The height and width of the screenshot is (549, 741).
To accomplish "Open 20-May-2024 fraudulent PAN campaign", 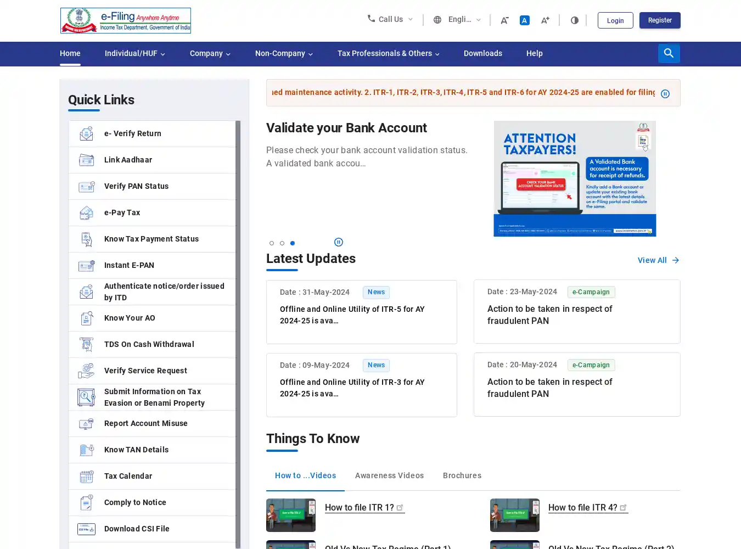I will pos(577,385).
